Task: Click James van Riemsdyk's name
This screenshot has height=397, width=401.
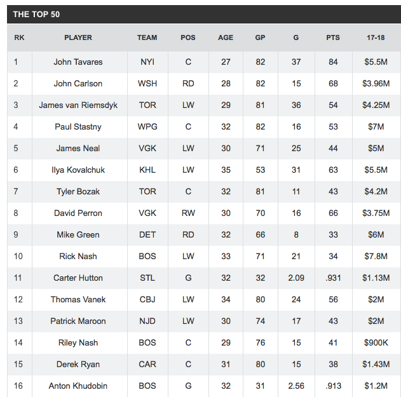Action: pos(78,105)
